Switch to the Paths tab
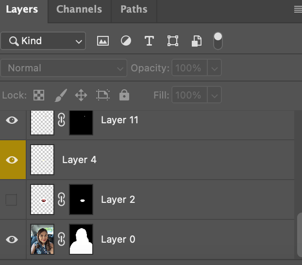The width and height of the screenshot is (302, 265). (x=134, y=9)
